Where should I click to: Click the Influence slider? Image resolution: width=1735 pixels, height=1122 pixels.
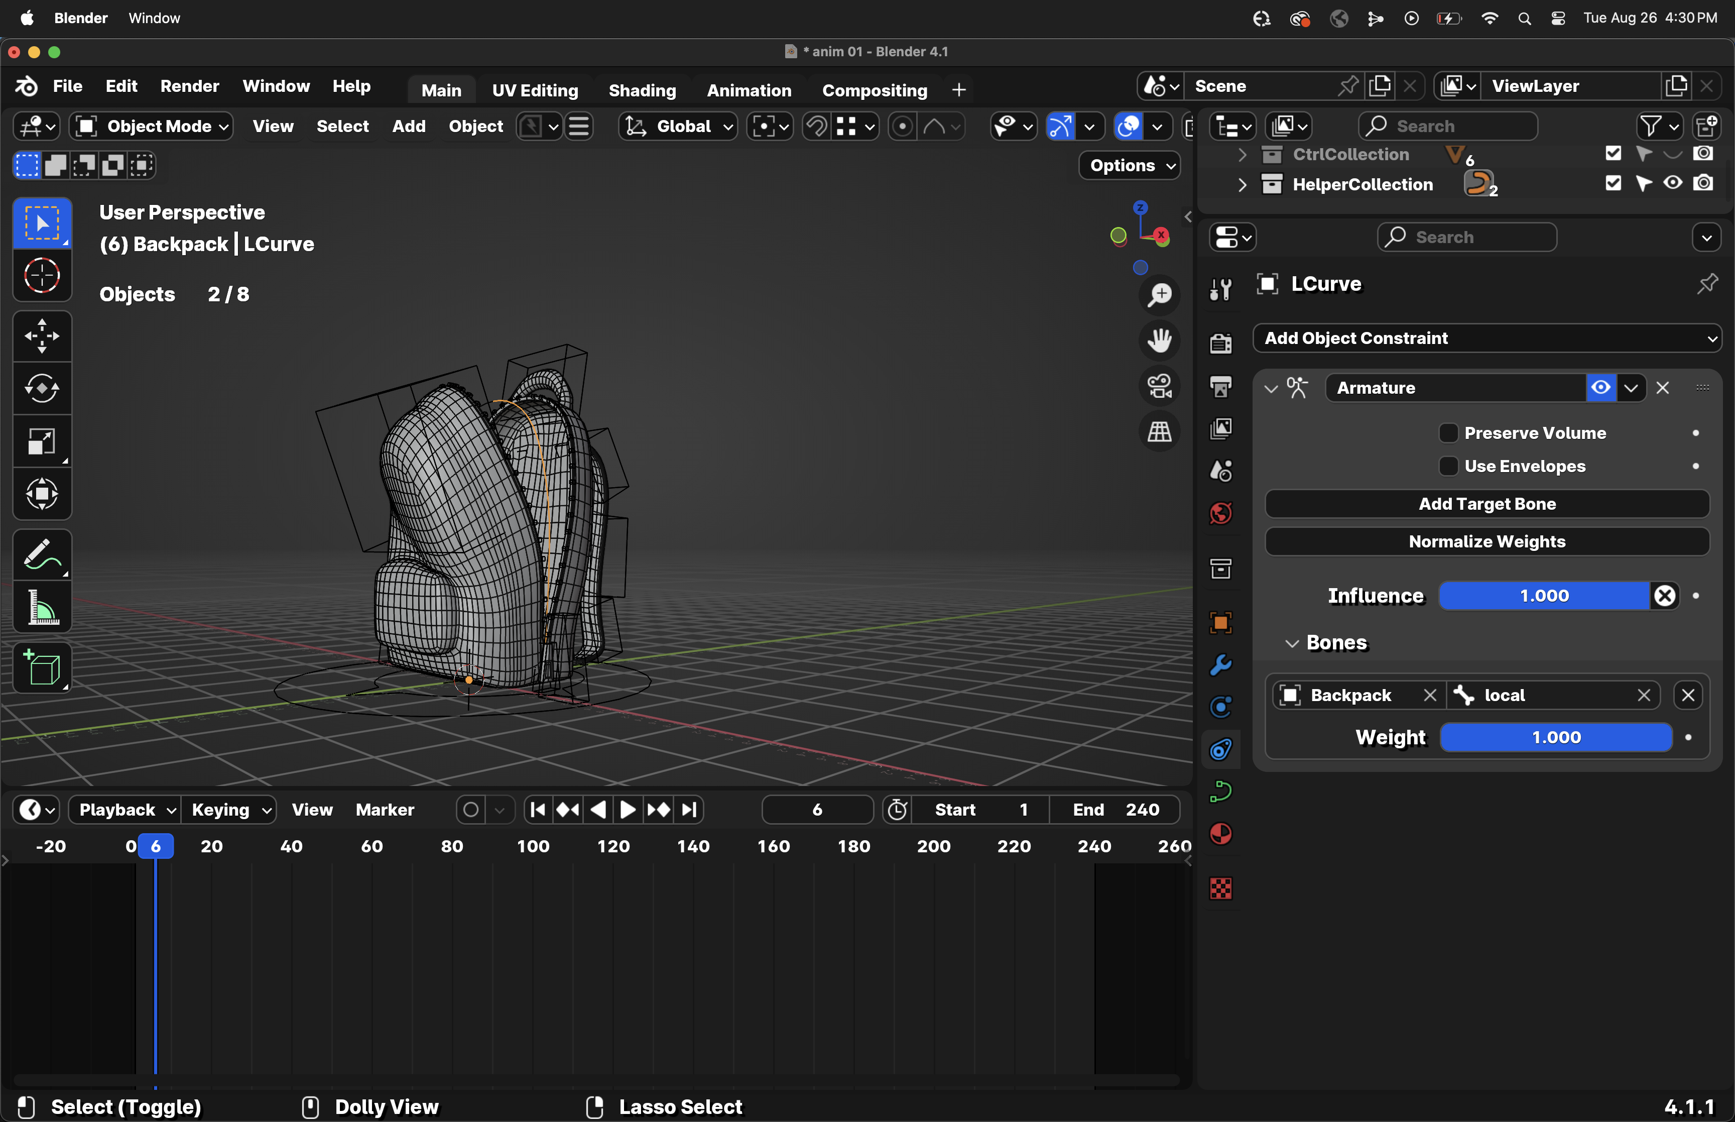pos(1545,595)
